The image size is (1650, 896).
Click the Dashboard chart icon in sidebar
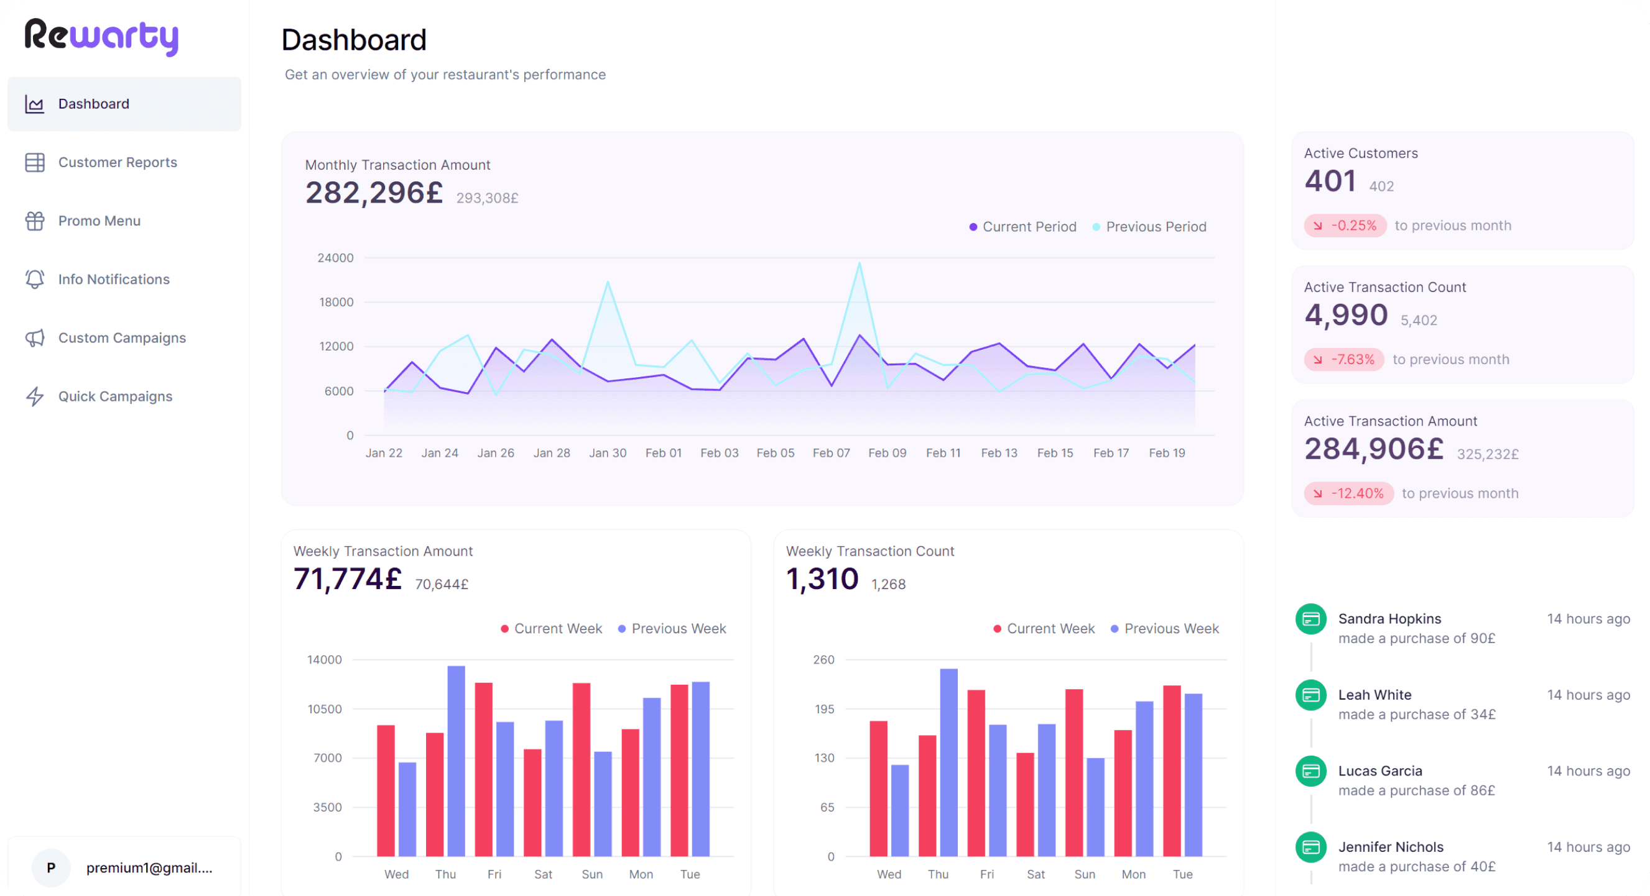(x=35, y=104)
